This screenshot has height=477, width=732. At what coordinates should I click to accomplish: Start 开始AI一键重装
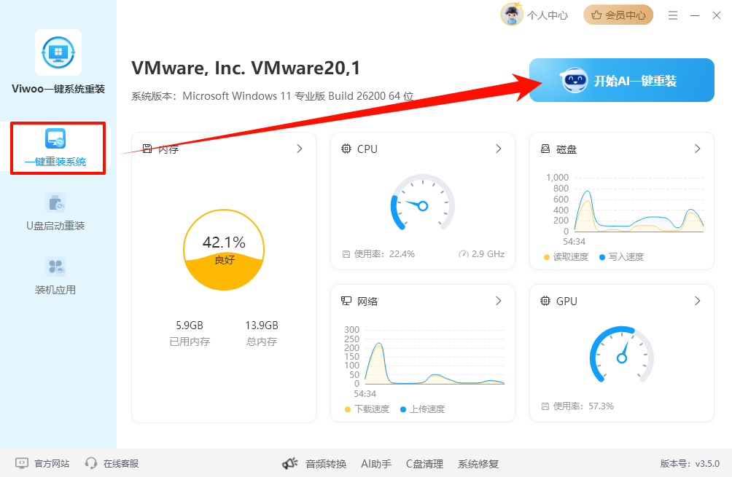tap(621, 80)
